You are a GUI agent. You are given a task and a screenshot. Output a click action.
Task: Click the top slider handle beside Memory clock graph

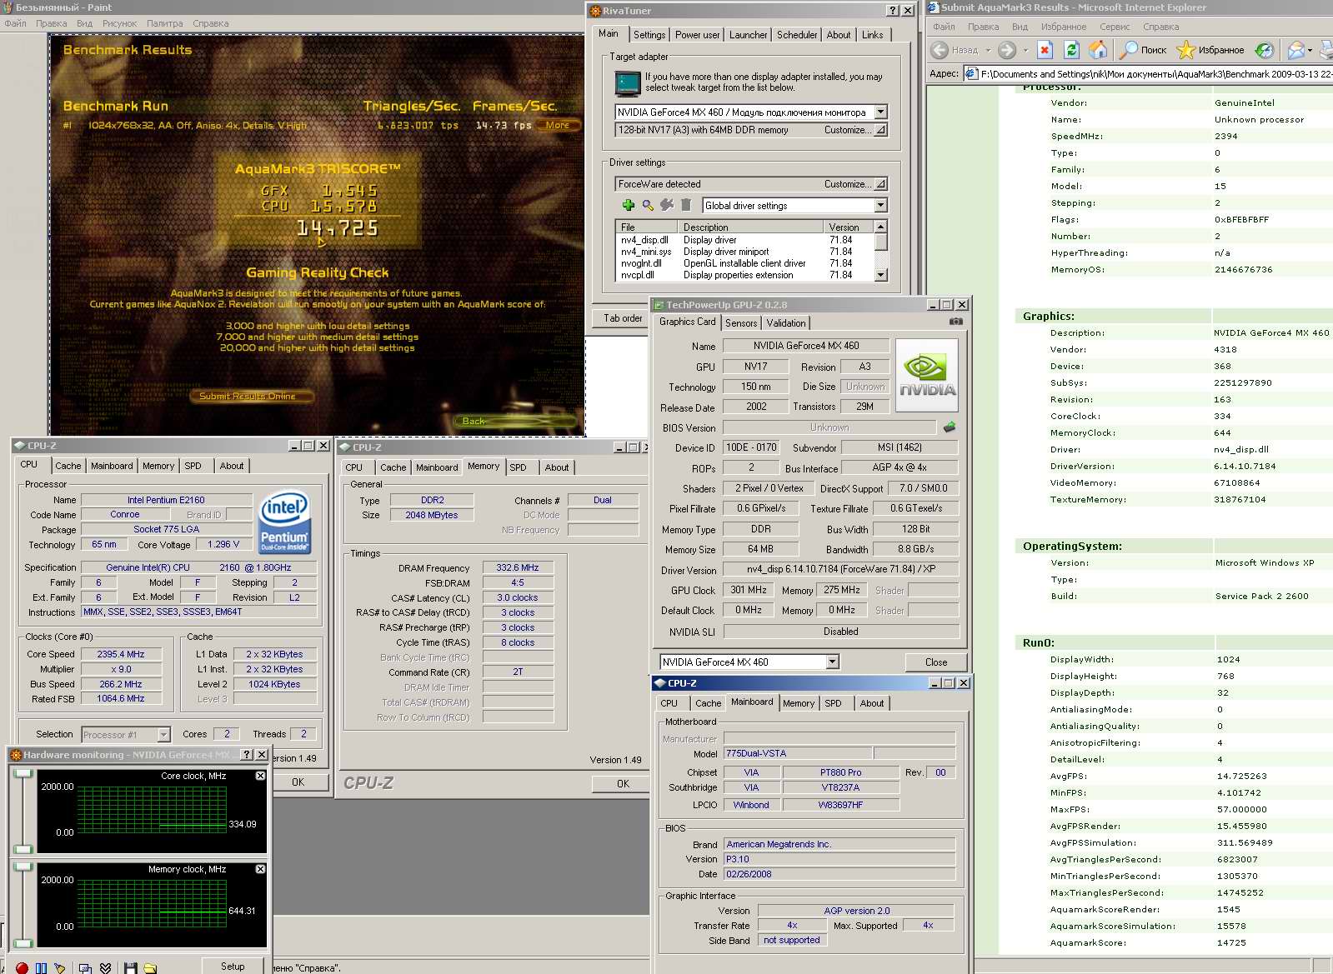click(x=23, y=867)
